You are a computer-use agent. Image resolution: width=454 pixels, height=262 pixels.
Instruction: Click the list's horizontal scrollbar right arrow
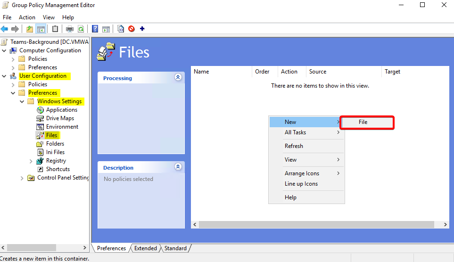[x=446, y=225]
